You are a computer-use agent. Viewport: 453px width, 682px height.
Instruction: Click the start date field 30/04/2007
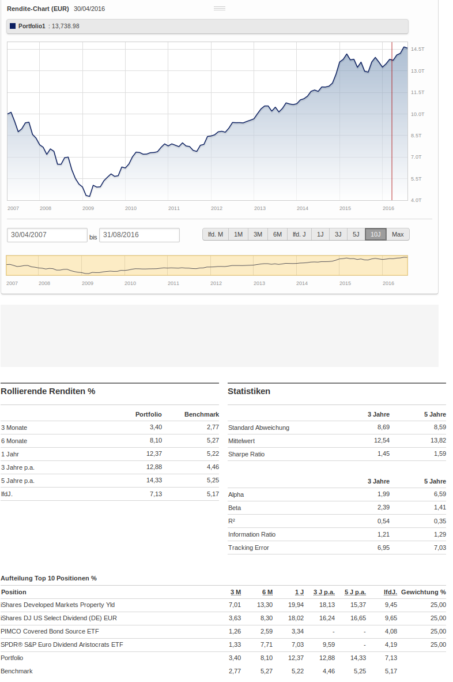pyautogui.click(x=47, y=235)
